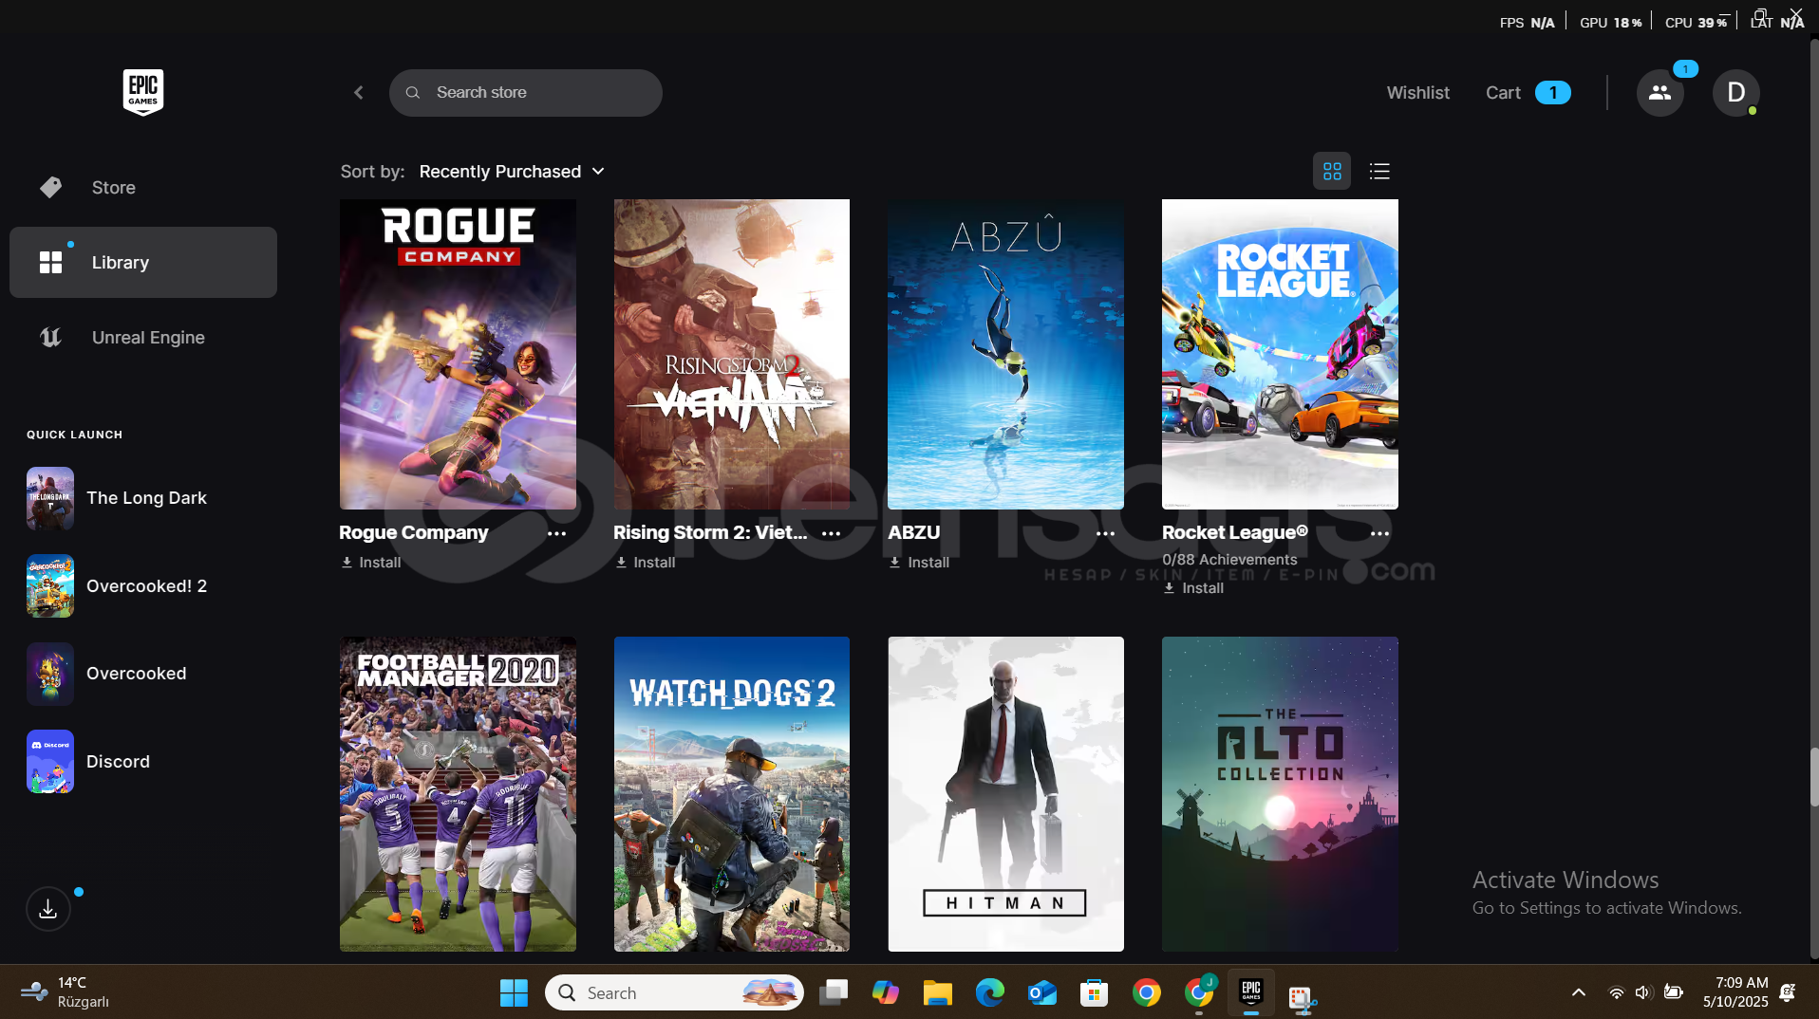Click the Search store input field

[x=526, y=93]
